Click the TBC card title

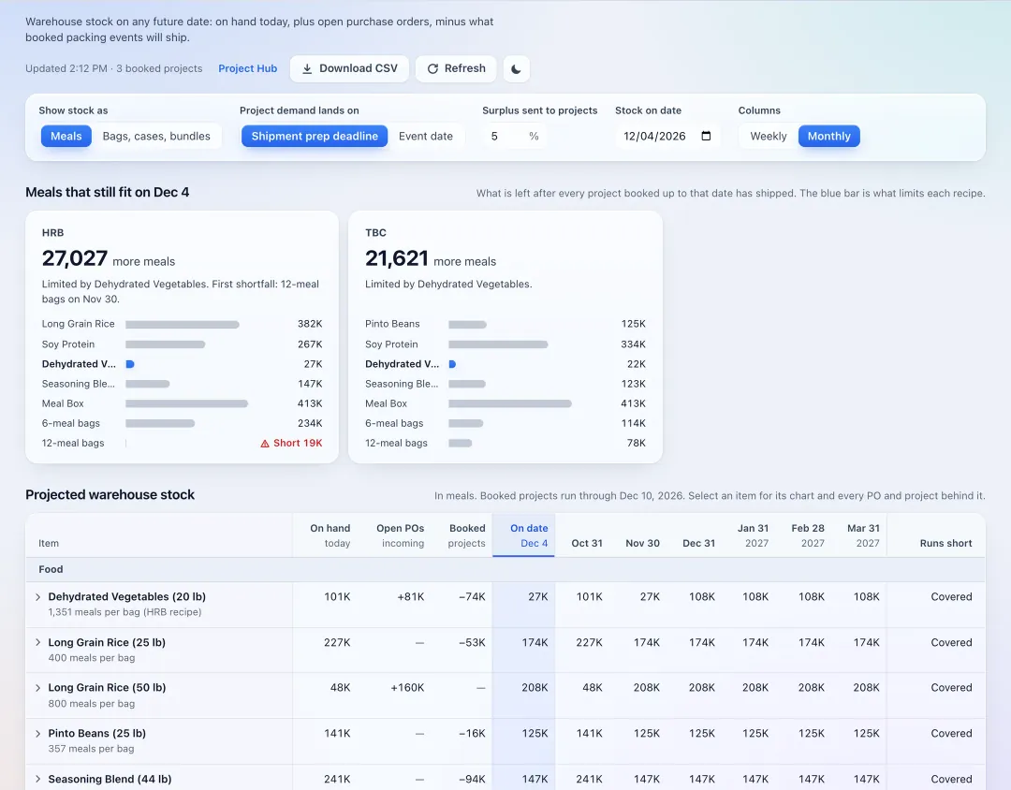[376, 233]
